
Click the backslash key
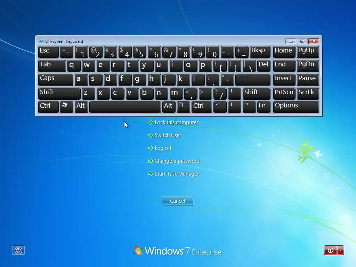pos(249,66)
